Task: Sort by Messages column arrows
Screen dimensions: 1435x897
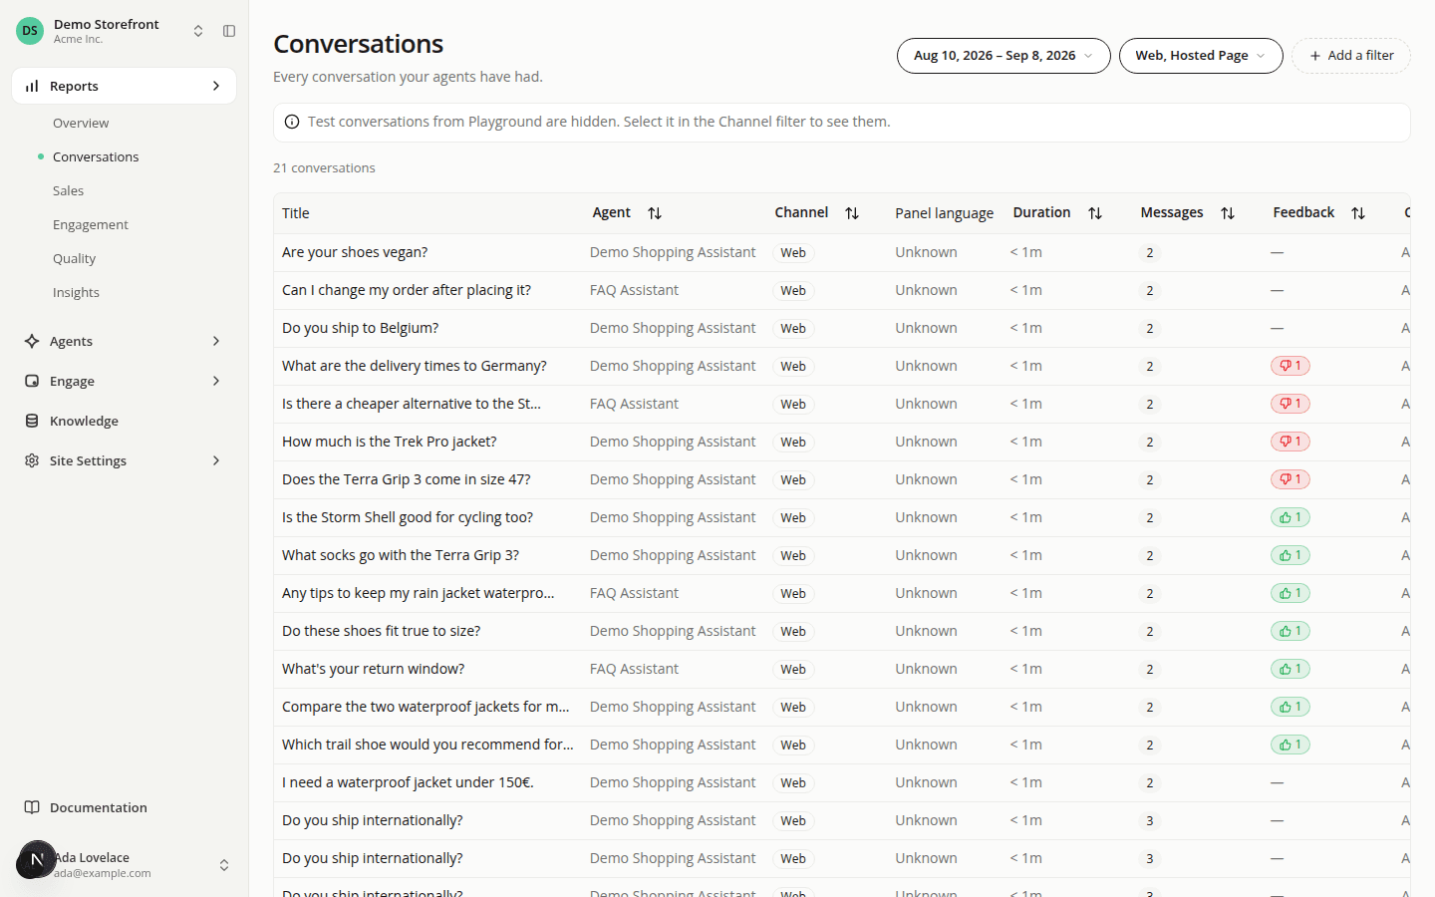Action: pyautogui.click(x=1228, y=213)
